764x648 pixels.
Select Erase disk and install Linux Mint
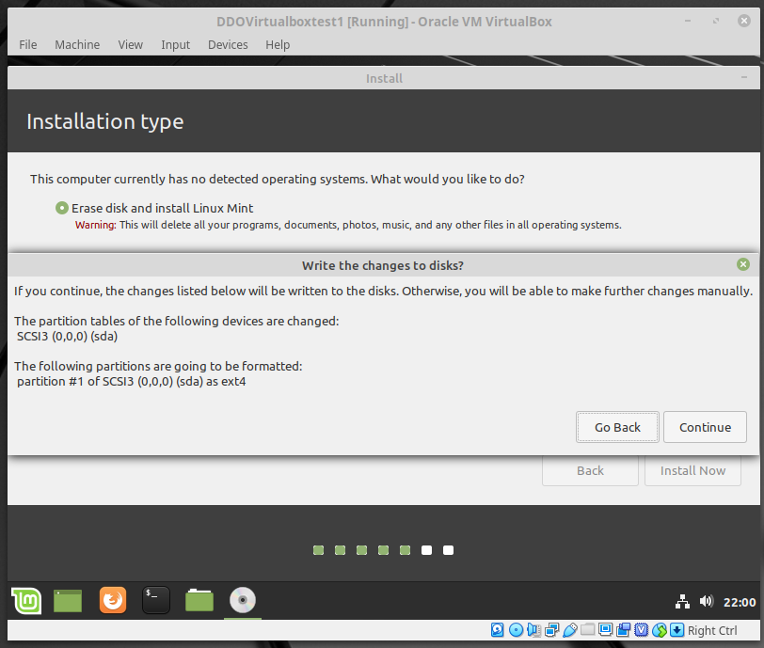(x=62, y=208)
